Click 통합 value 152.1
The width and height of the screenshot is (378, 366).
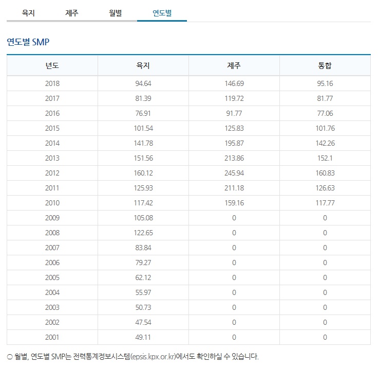tap(325, 158)
